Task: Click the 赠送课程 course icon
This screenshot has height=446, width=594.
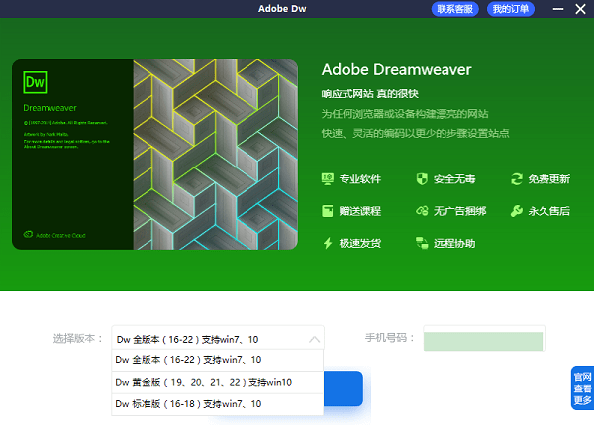Action: (x=328, y=211)
